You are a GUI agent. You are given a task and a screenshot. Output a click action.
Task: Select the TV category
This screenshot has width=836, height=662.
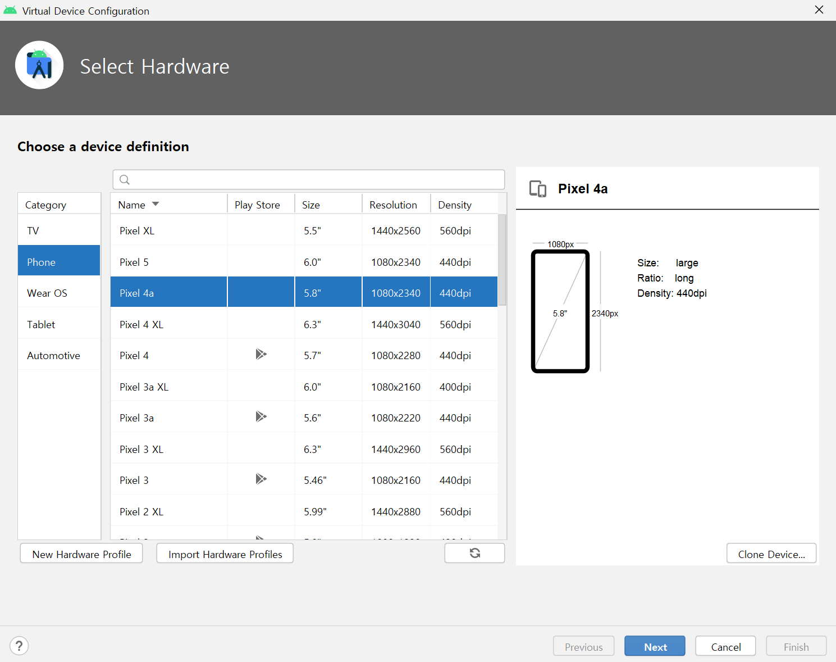click(59, 230)
